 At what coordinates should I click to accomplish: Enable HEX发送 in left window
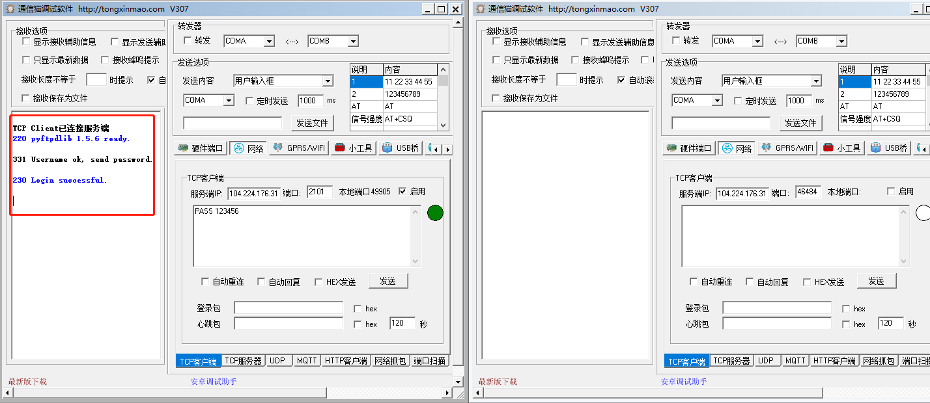318,281
